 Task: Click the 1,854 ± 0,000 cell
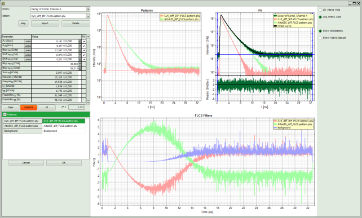click(55, 86)
